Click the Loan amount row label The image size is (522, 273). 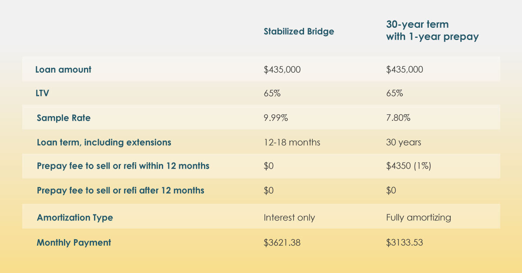coord(64,69)
